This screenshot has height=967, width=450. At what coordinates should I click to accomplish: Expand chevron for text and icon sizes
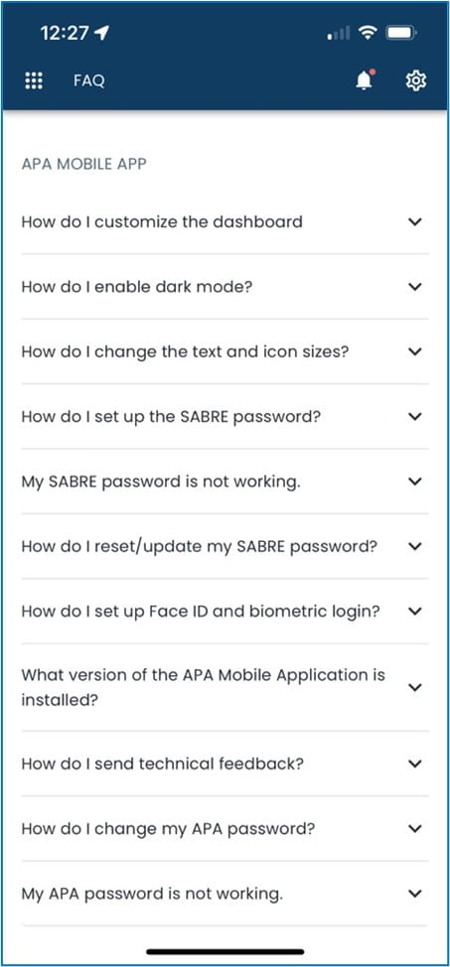point(415,351)
